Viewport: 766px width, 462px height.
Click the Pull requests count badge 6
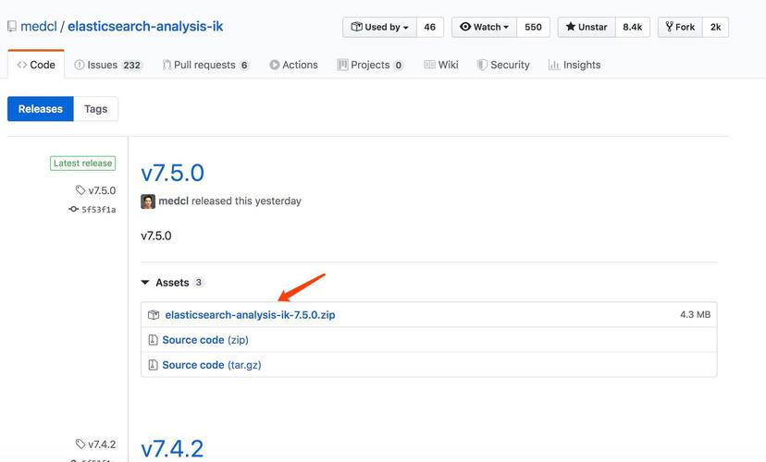click(x=244, y=66)
